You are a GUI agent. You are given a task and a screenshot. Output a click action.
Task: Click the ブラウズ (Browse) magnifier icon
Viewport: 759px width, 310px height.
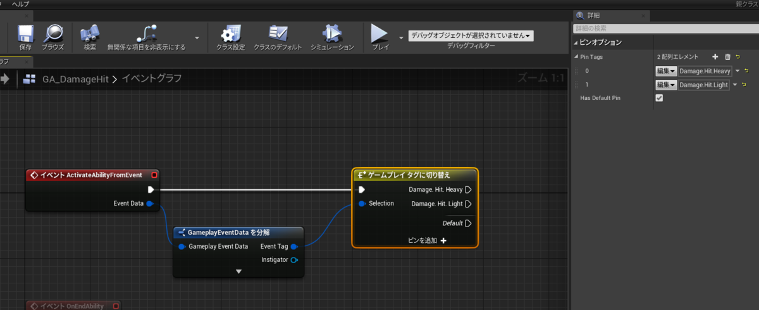(53, 34)
